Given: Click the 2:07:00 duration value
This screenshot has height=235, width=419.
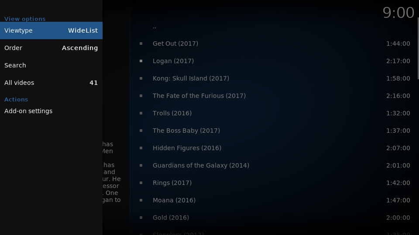Looking at the screenshot, I should [x=398, y=148].
